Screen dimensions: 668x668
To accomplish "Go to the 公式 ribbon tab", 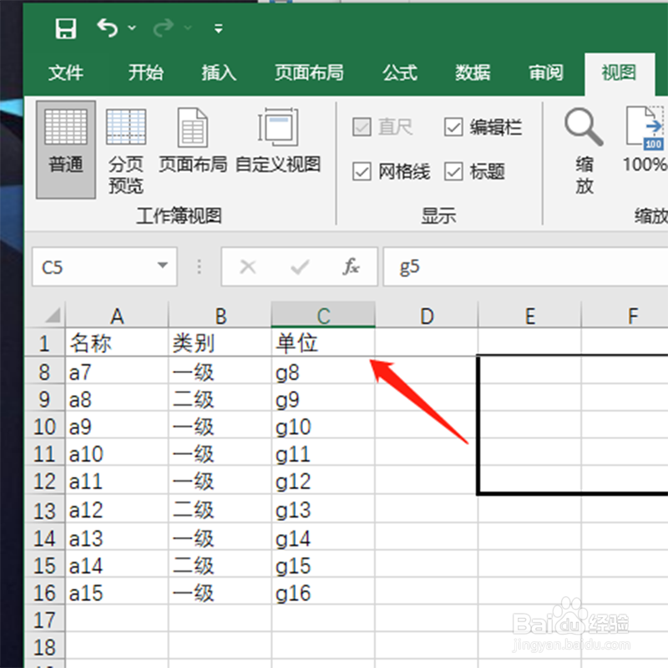I will [x=400, y=73].
